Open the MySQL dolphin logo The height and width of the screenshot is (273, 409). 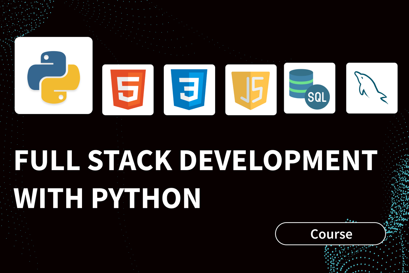point(371,88)
